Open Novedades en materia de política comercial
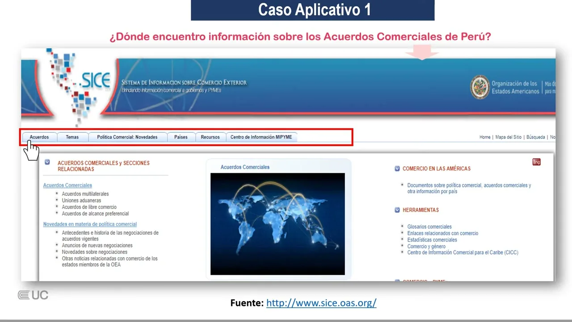The width and height of the screenshot is (572, 322). tap(90, 224)
